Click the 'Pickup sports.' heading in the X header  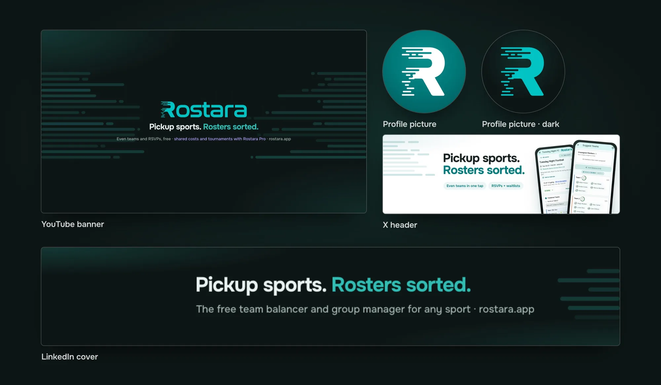pyautogui.click(x=482, y=158)
